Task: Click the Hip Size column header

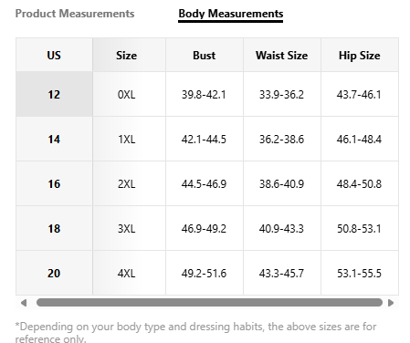Action: coord(360,55)
